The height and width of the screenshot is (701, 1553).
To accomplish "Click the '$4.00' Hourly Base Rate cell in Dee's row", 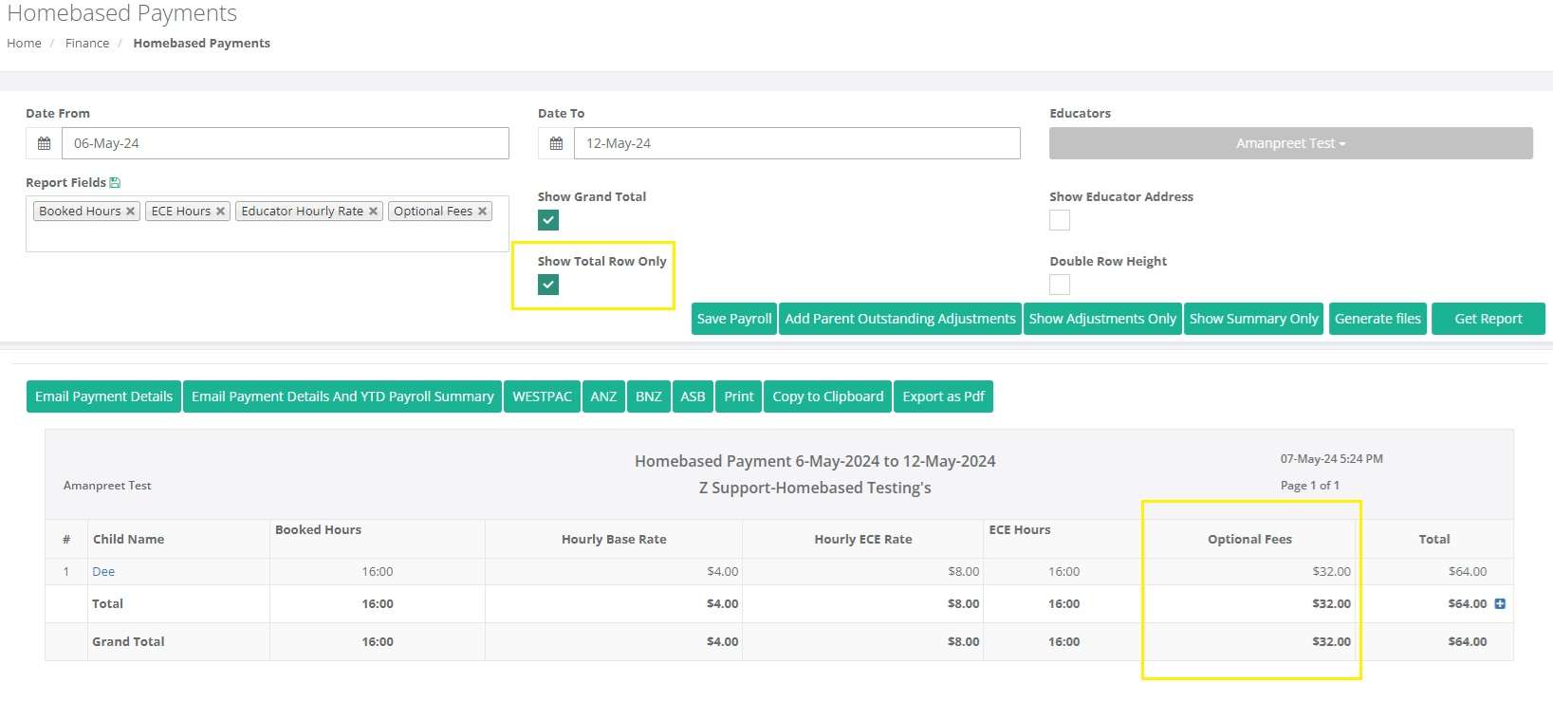I will tap(723, 572).
